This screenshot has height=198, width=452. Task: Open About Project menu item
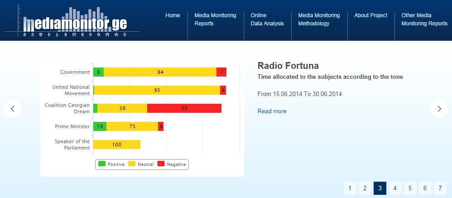[x=371, y=15]
